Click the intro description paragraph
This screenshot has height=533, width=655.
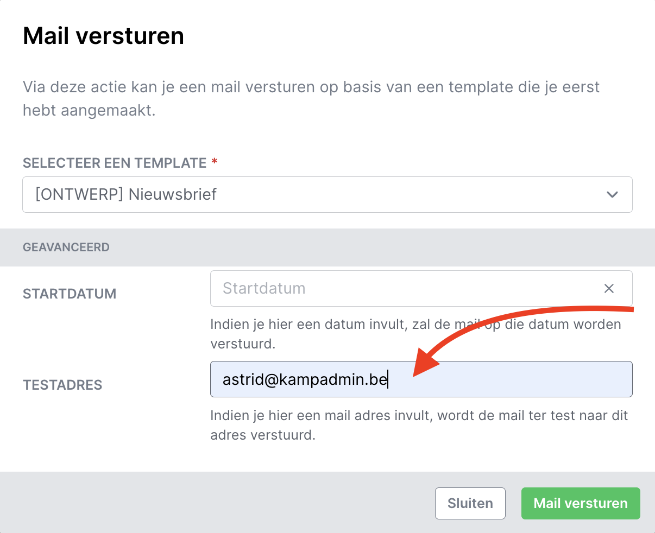(x=311, y=98)
